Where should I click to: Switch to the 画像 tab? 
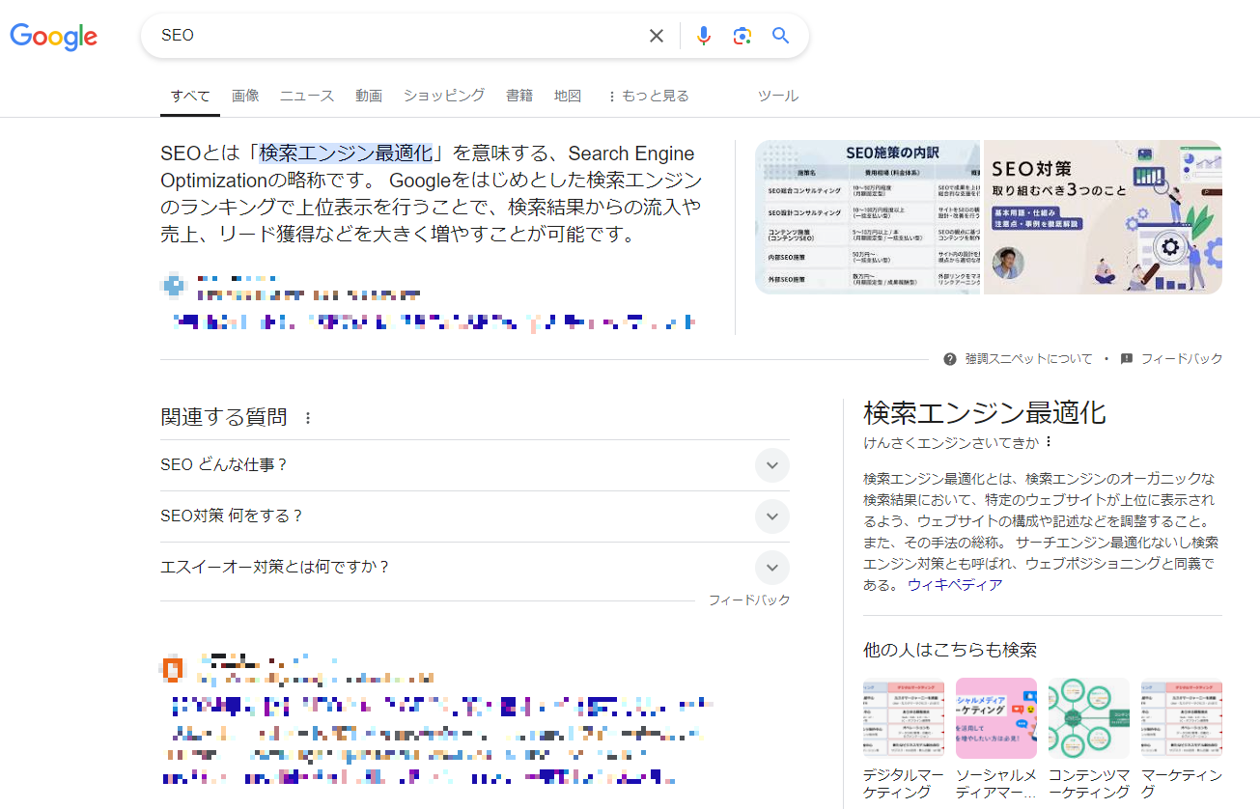point(245,96)
